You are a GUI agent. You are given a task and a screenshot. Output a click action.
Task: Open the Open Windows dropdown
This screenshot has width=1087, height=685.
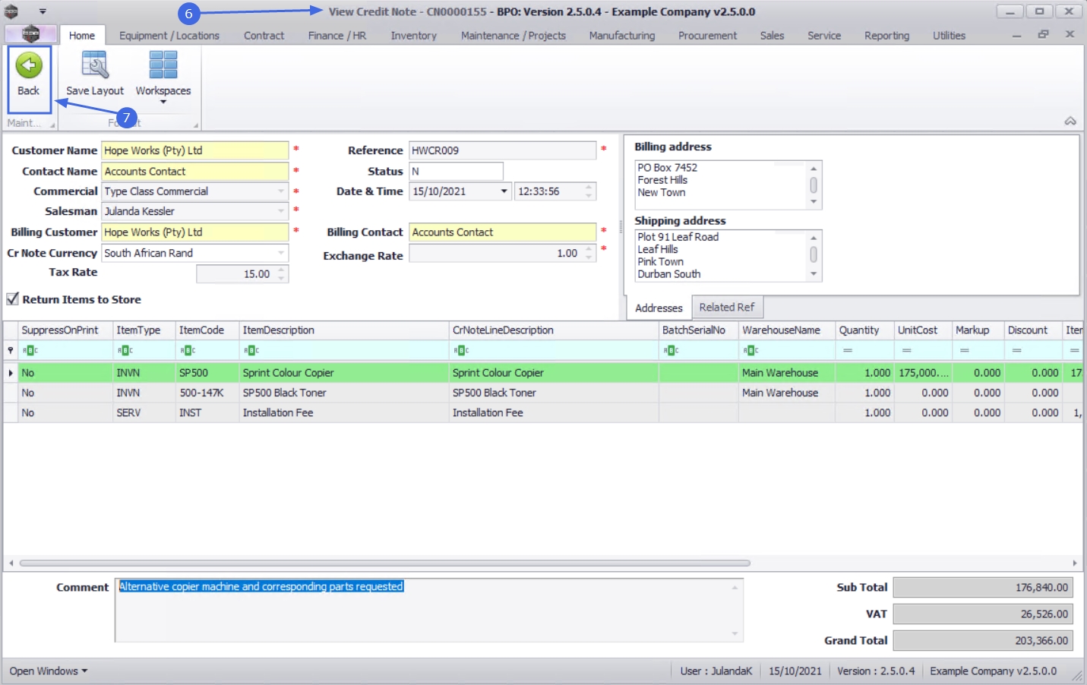(x=49, y=671)
